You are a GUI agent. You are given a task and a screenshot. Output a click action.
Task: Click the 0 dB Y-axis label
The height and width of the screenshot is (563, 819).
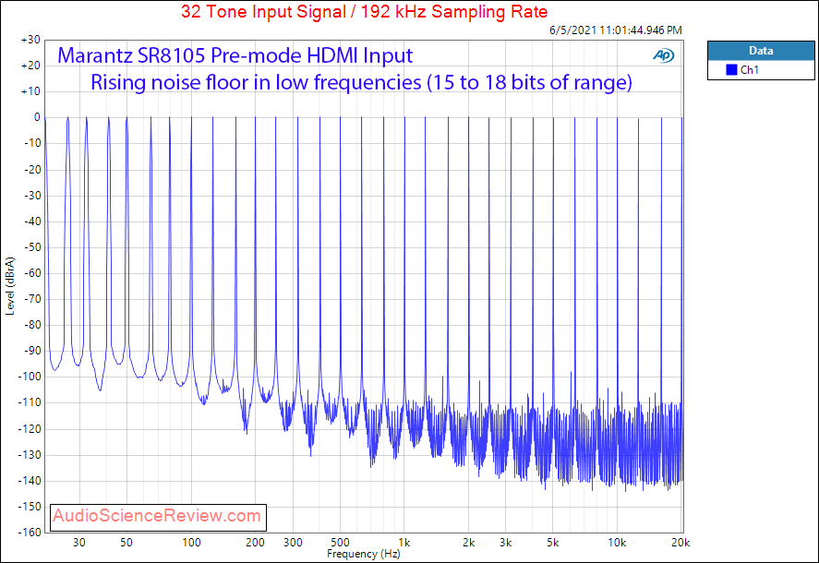tap(37, 117)
